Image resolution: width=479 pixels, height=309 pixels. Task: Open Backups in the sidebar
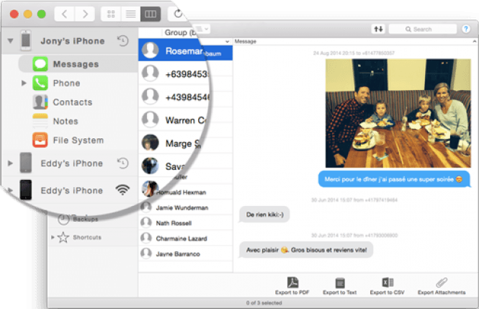[85, 219]
